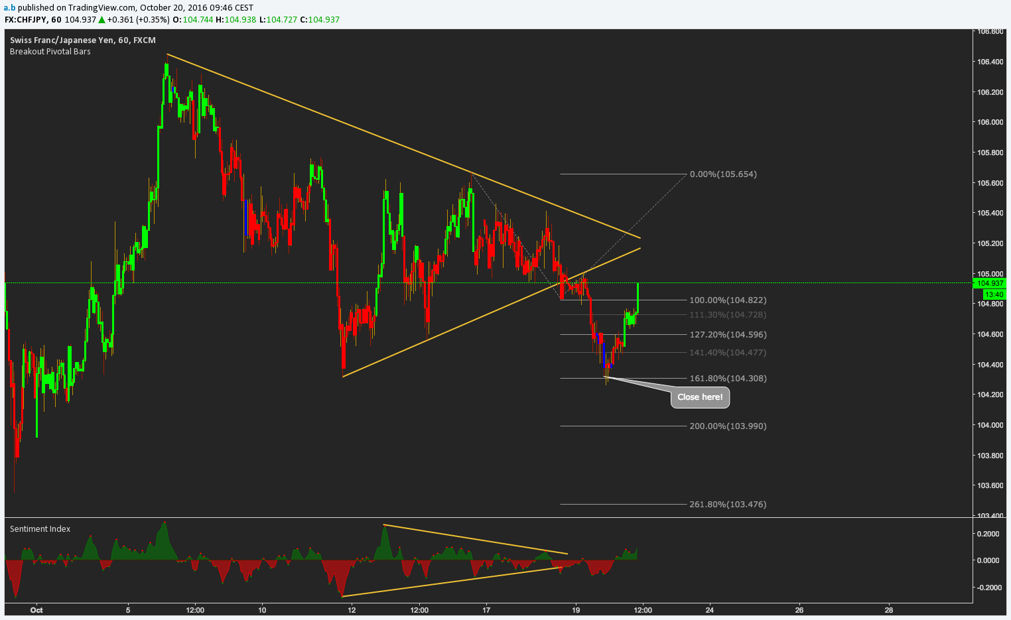The height and width of the screenshot is (620, 1011).
Task: Click the Fibonacci label 111.30%(104.728)
Action: pyautogui.click(x=728, y=315)
